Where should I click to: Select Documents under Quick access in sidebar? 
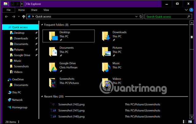point(21,44)
